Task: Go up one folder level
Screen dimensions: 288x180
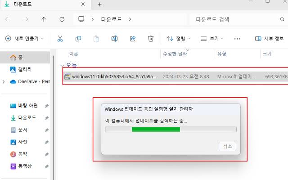Action: tap(44, 19)
